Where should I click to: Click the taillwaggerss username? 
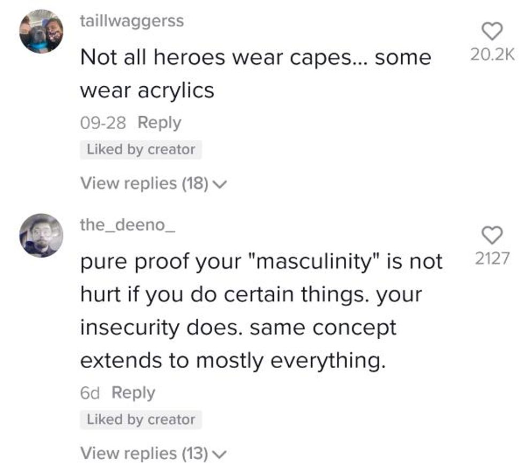pos(132,21)
